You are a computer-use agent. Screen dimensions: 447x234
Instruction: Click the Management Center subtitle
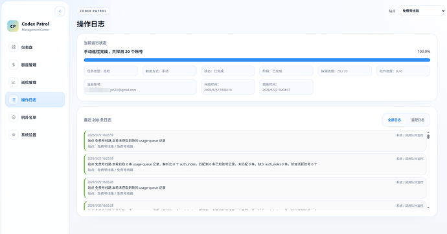coord(36,30)
